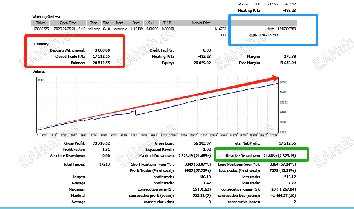Select the Profit Factor value 1.31
Viewport: 354px width, 209px height.
(106, 149)
